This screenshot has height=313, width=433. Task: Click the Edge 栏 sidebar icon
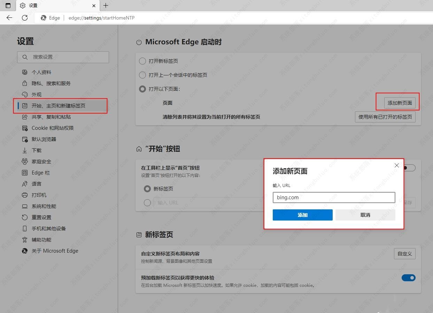coord(25,173)
